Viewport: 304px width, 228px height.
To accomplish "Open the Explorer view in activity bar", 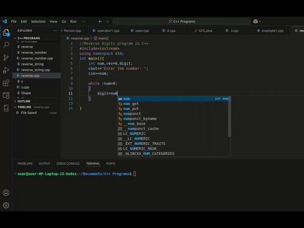I will coord(6,33).
